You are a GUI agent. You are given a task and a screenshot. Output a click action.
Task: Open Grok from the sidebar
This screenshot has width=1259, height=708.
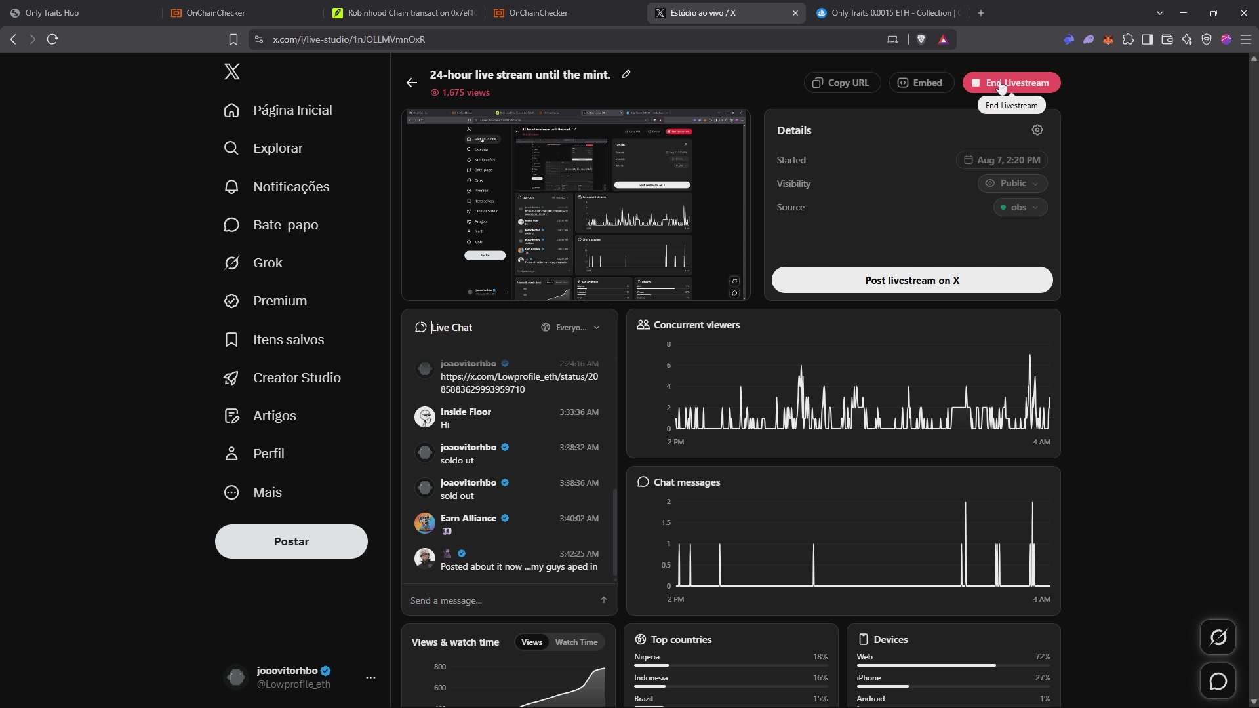click(x=252, y=263)
